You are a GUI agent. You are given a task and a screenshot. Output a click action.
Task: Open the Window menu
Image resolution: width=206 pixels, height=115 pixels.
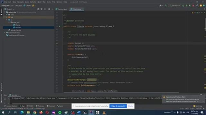click(x=59, y=2)
